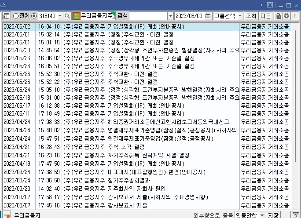Open the stock code dropdown arrow
The image size is (301, 218).
60,16
